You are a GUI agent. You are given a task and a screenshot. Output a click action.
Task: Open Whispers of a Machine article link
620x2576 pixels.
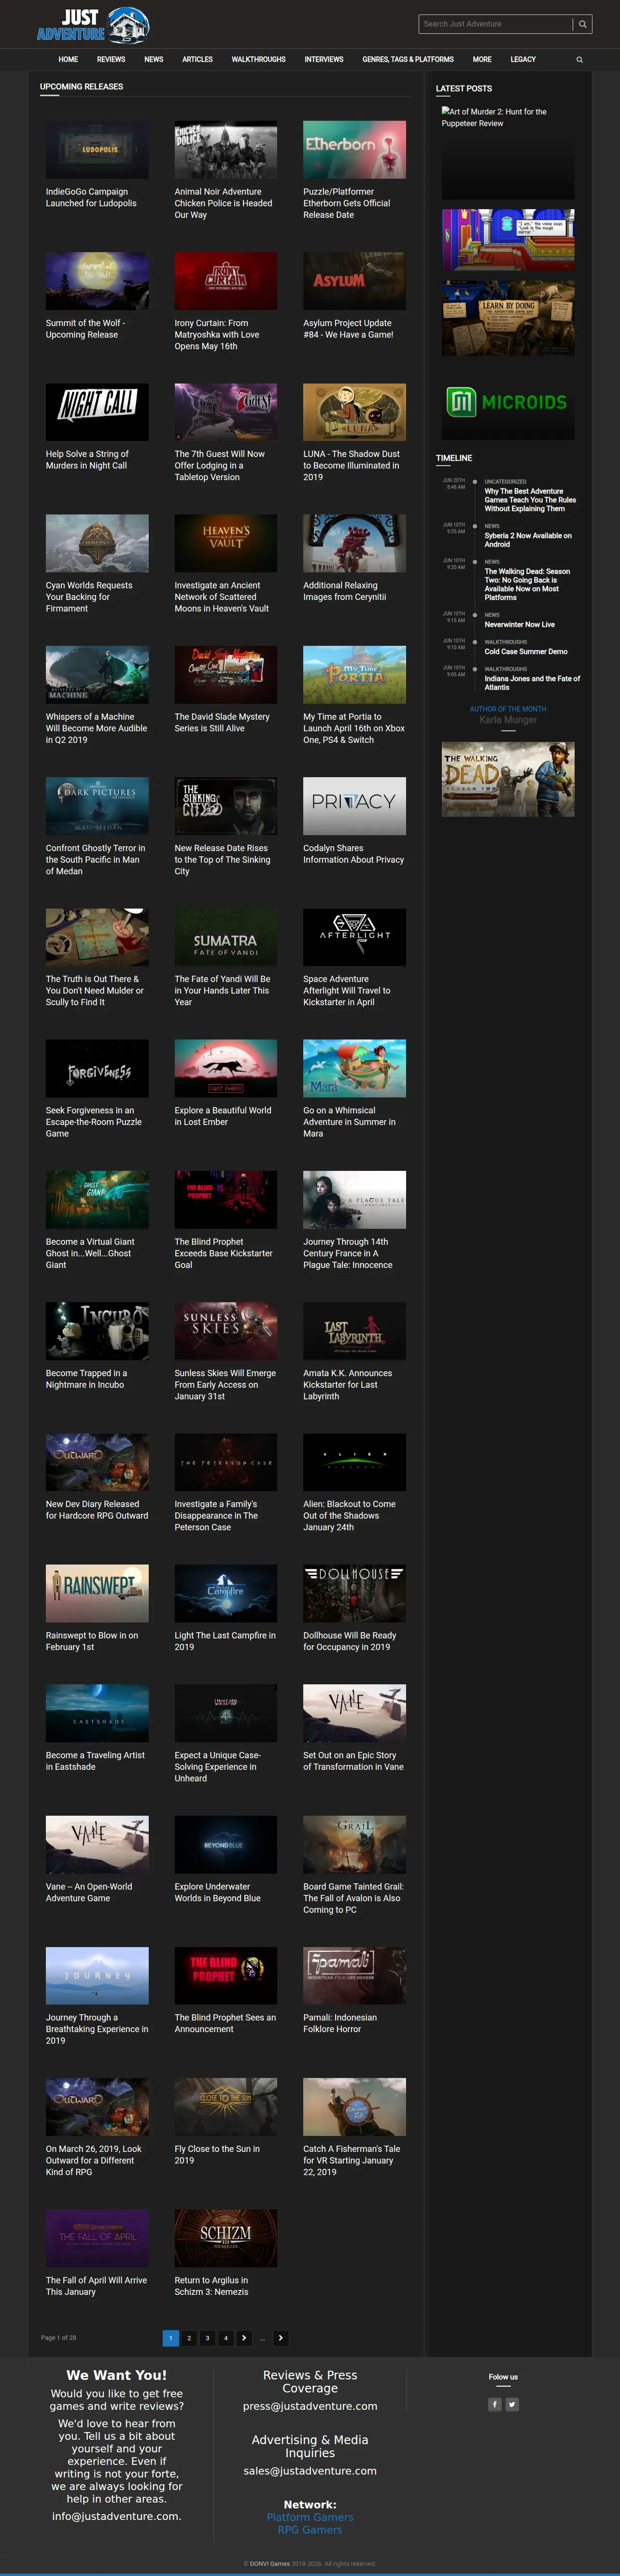(96, 728)
